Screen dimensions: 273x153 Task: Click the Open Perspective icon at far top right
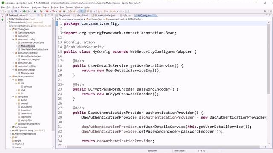[x=270, y=11]
